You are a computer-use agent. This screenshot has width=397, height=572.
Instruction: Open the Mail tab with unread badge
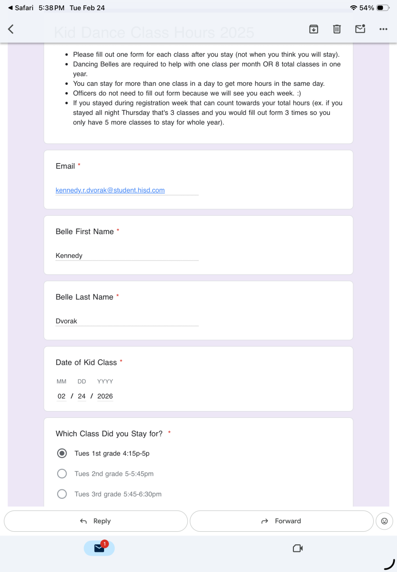[x=99, y=548]
